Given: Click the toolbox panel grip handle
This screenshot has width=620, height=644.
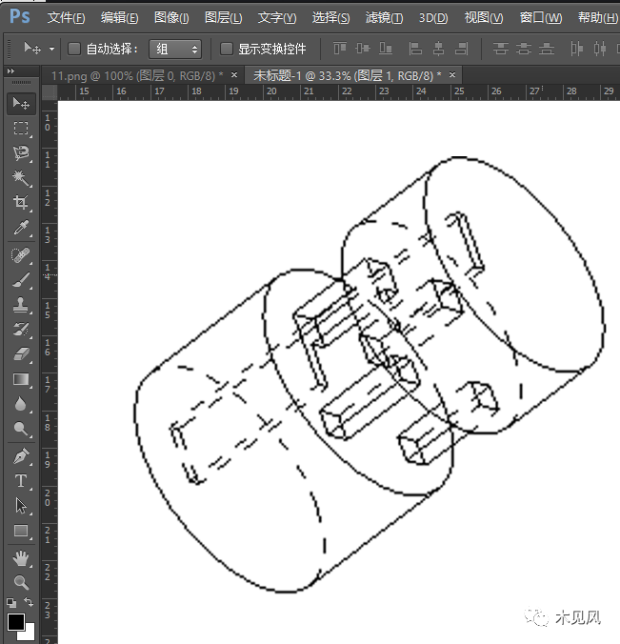Looking at the screenshot, I should click(21, 83).
